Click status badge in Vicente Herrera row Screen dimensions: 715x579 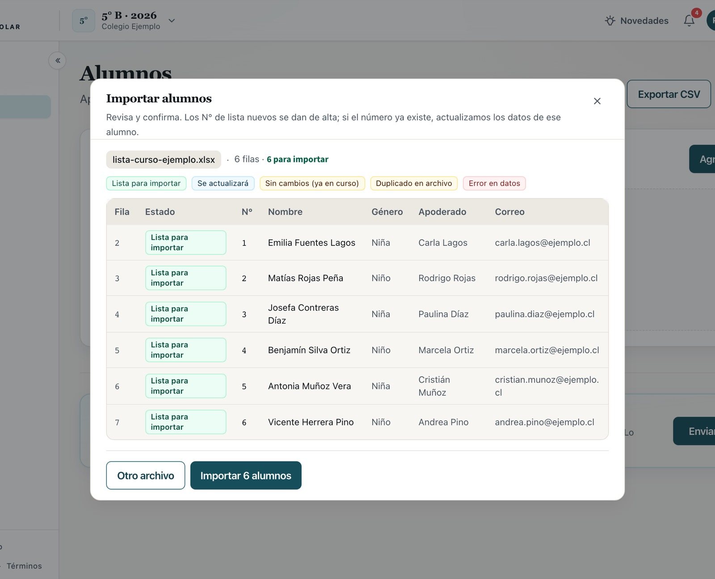pos(185,422)
